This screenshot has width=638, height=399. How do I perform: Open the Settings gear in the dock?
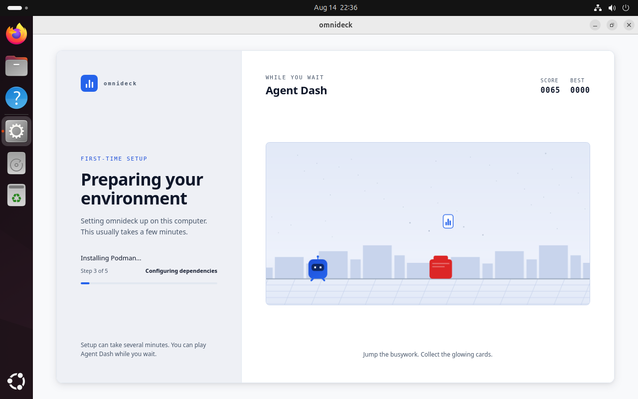pos(16,131)
